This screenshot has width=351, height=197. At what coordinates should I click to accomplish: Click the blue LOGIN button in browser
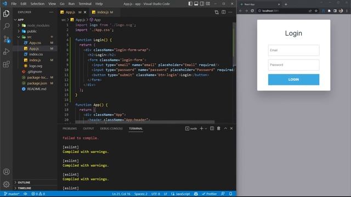pos(293,79)
